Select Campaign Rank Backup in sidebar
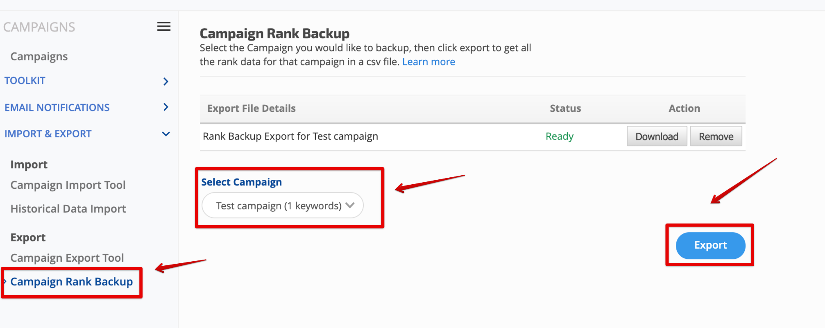 tap(72, 282)
